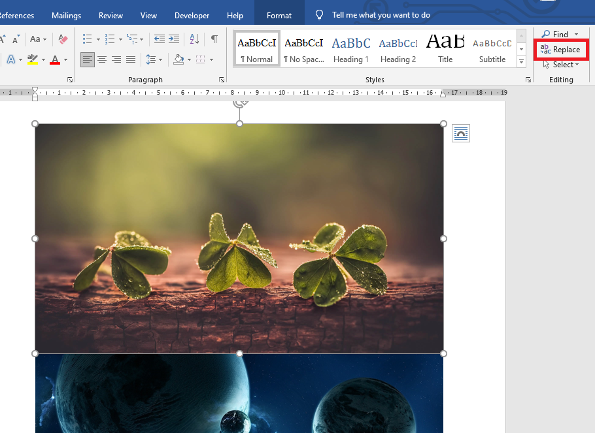Decrease the paragraph indent
The image size is (595, 433).
tap(160, 39)
